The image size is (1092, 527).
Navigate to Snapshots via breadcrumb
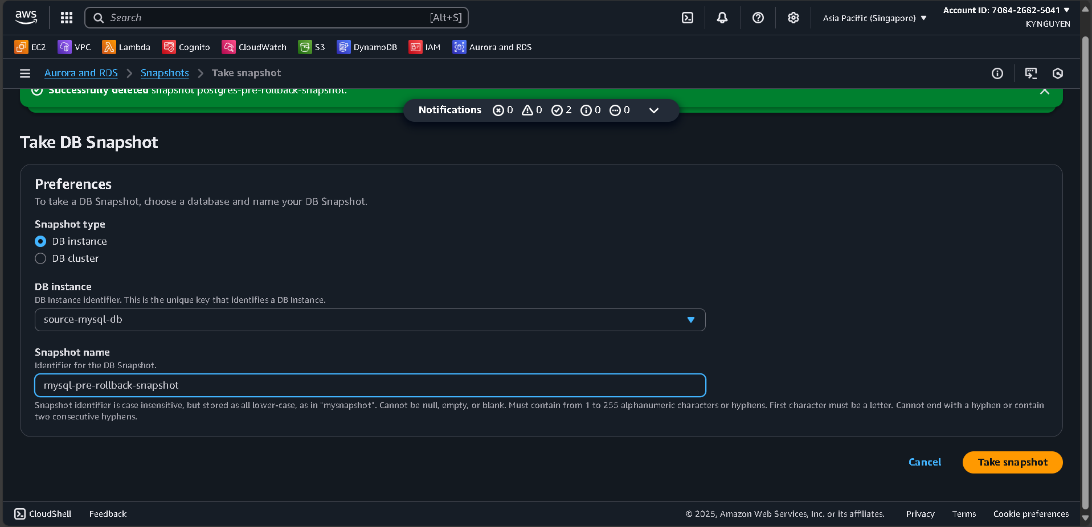(165, 73)
